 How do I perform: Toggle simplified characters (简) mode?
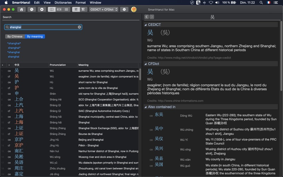[76, 9]
